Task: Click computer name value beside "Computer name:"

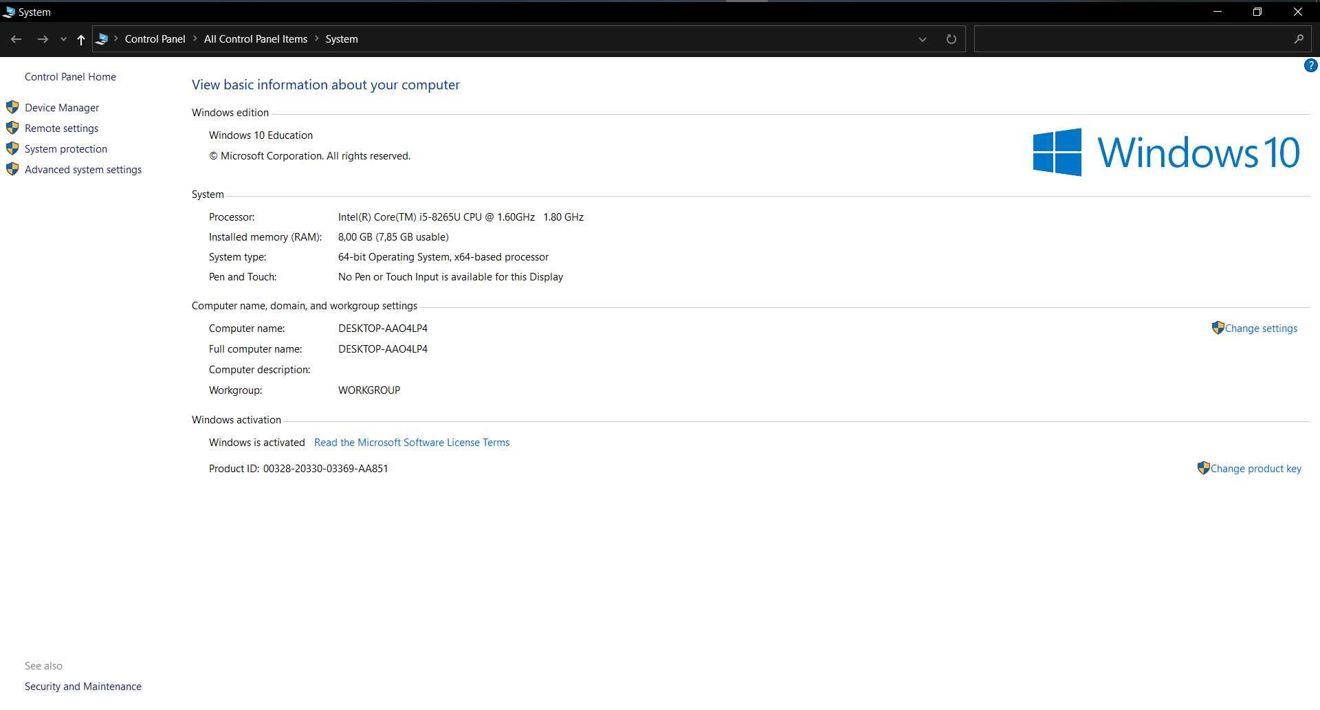Action: pyautogui.click(x=383, y=329)
